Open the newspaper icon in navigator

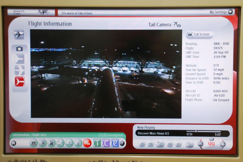tap(43, 143)
